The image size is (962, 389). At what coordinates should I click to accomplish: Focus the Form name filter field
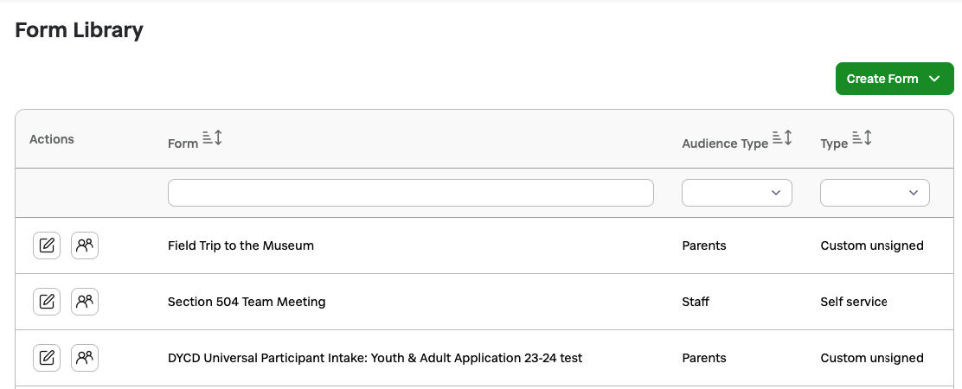tap(410, 193)
